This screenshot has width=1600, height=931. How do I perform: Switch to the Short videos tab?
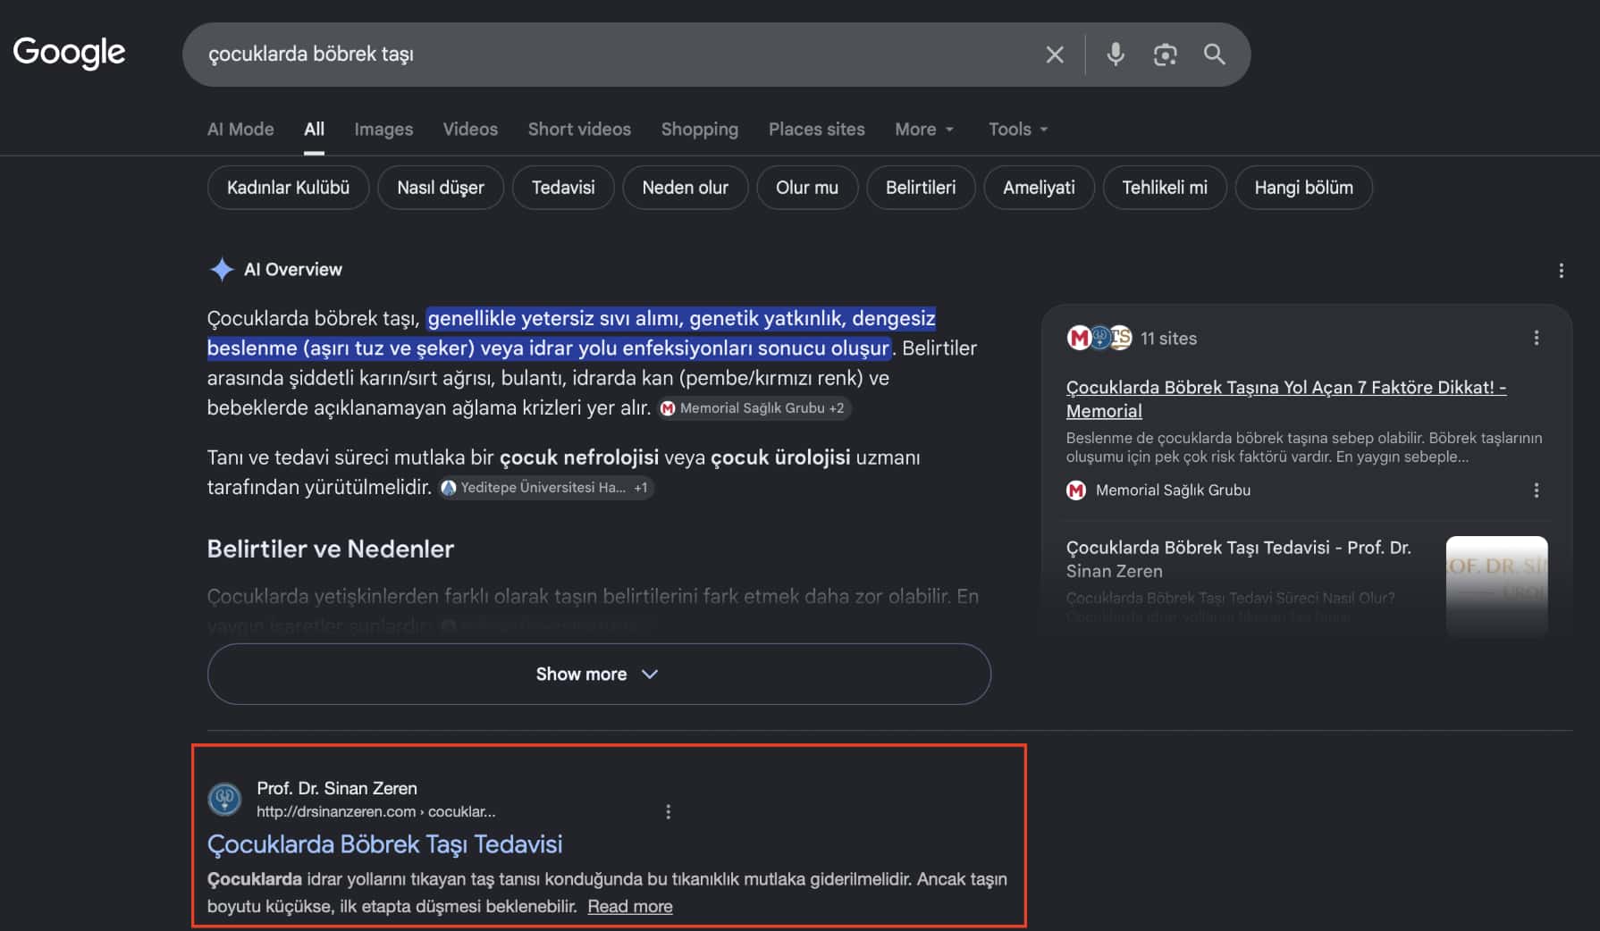tap(579, 129)
